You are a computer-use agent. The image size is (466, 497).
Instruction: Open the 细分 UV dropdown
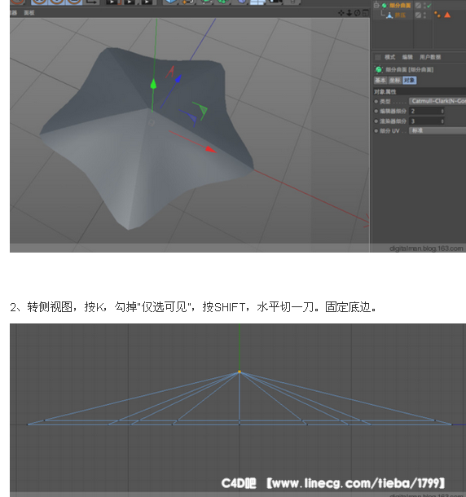(437, 130)
